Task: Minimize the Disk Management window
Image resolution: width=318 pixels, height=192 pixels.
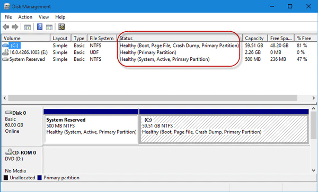Action: coord(272,6)
